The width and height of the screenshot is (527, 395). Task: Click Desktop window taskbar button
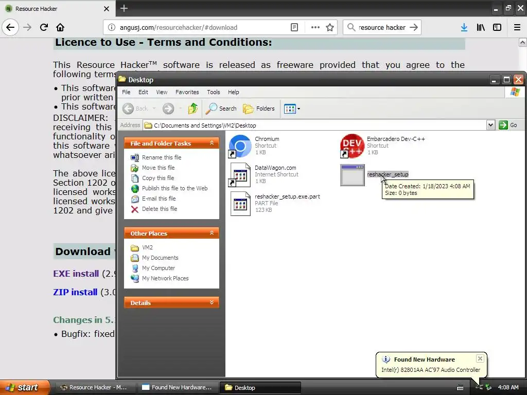coord(260,387)
